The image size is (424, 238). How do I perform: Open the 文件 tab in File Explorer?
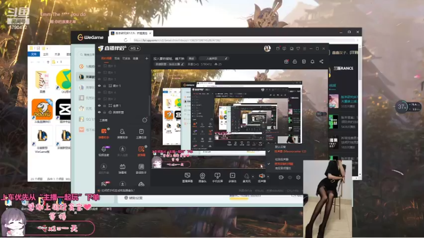coord(33,54)
